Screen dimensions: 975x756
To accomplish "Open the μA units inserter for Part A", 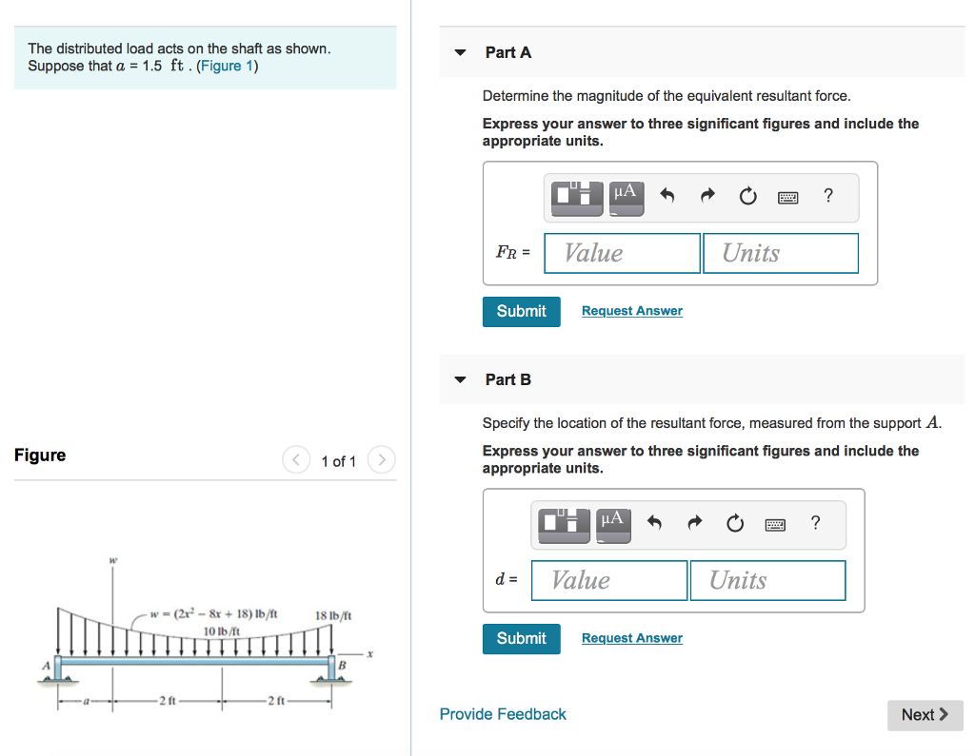I will point(626,197).
